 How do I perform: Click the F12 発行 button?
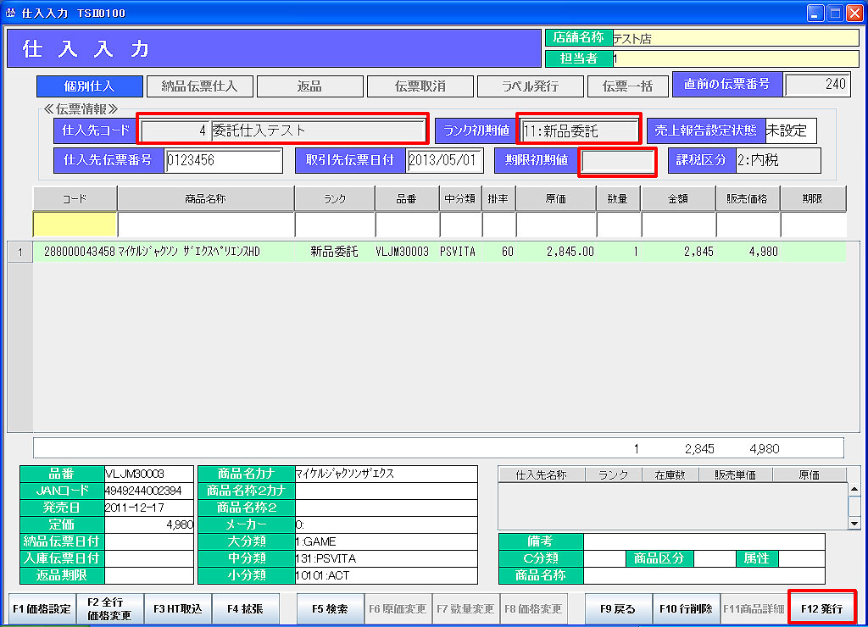point(821,608)
